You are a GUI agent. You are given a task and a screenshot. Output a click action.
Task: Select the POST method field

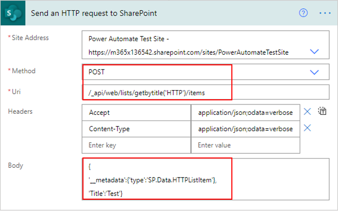[206, 72]
